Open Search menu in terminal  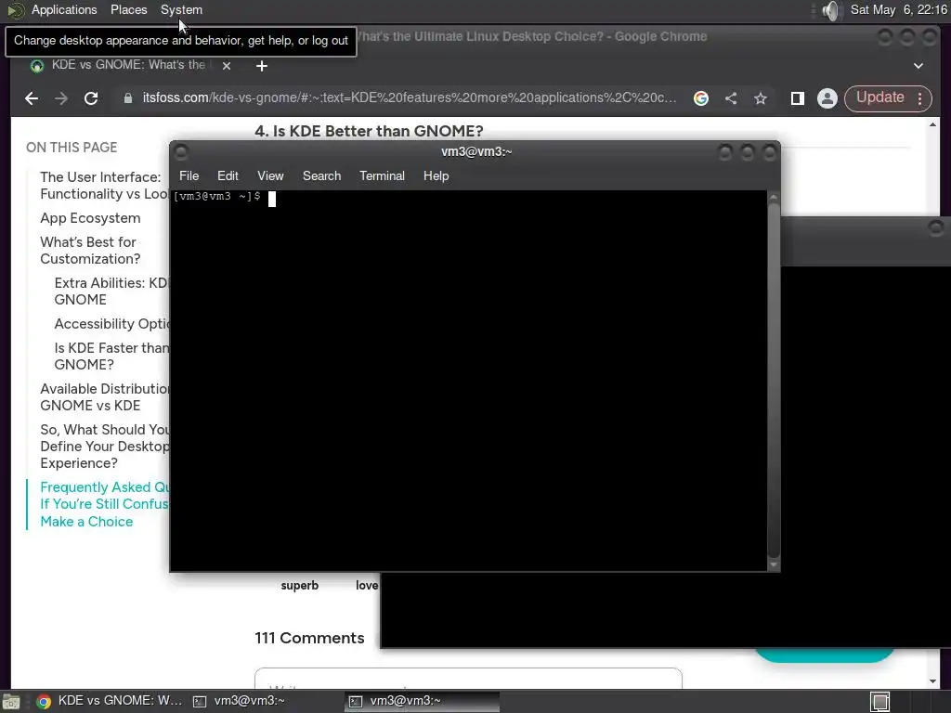321,175
